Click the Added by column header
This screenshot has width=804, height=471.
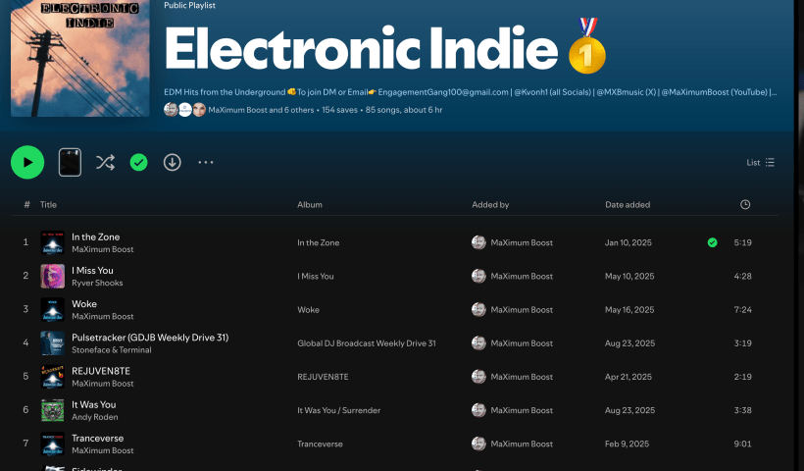click(x=490, y=205)
